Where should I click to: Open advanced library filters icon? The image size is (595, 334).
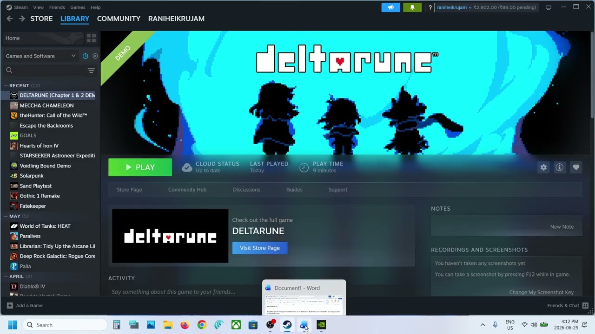91,71
